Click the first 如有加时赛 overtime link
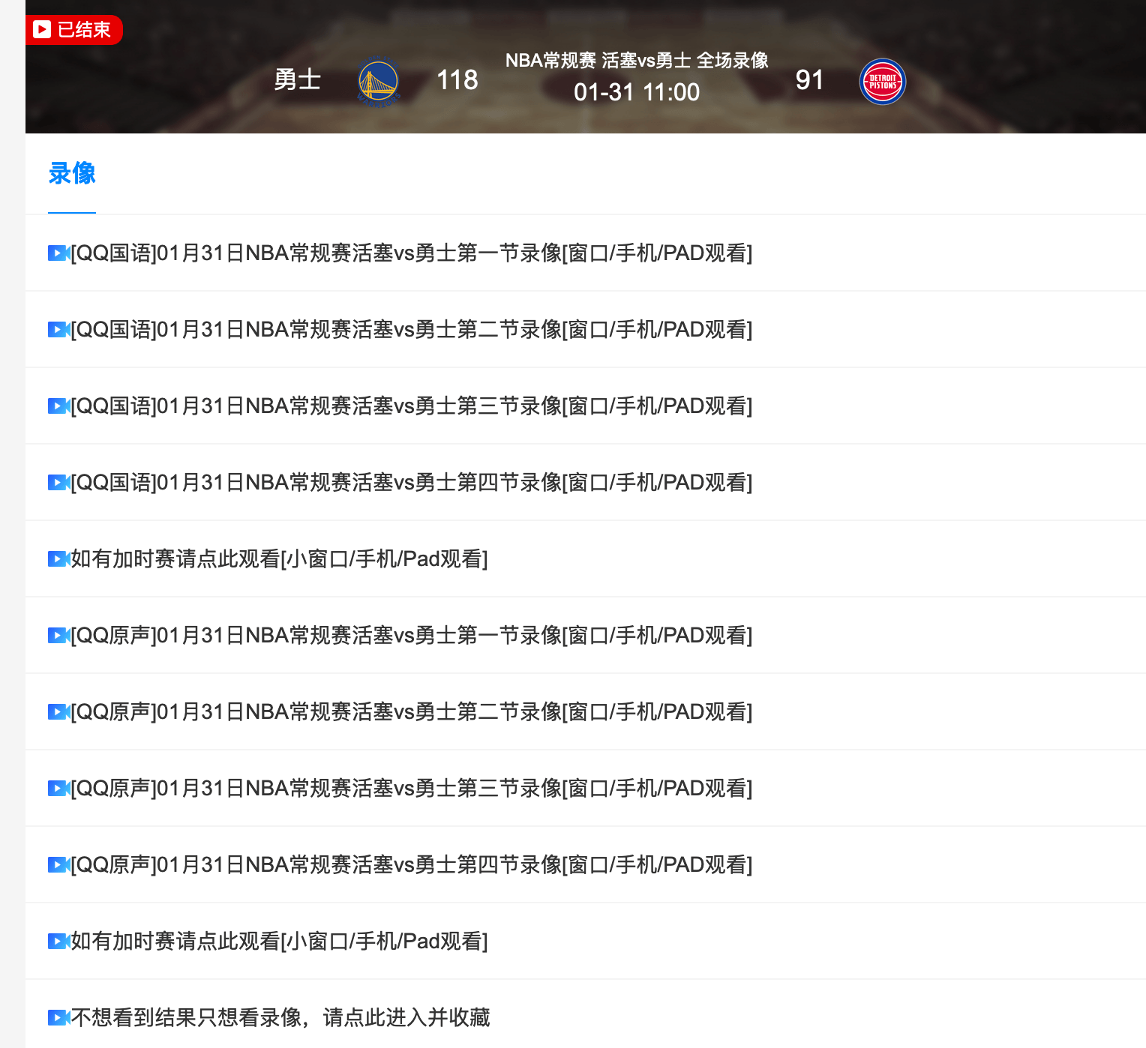 tap(280, 559)
